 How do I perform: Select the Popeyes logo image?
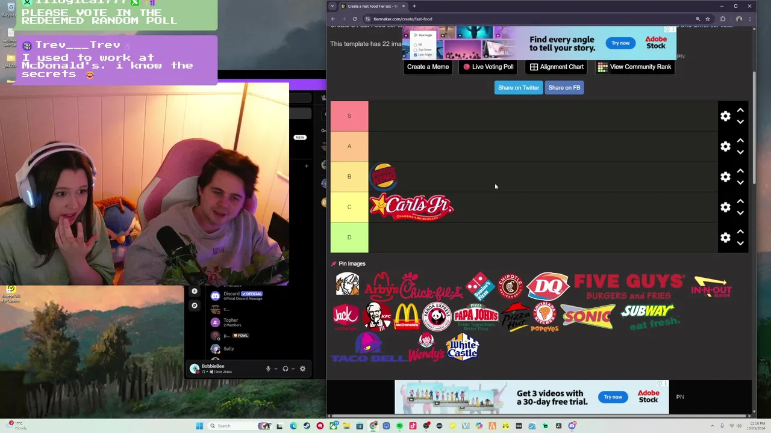coord(545,317)
